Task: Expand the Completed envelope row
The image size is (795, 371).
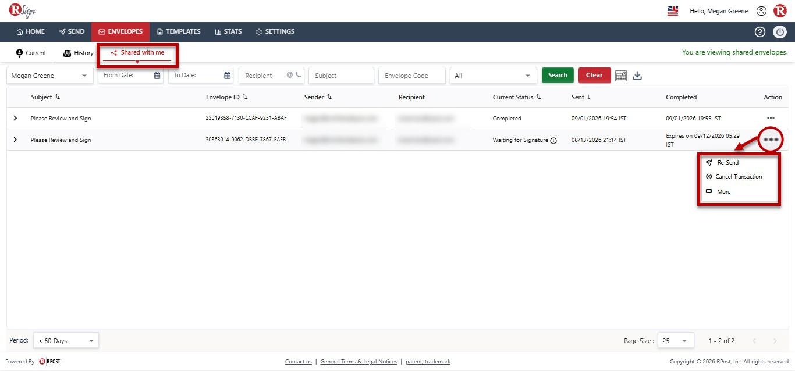Action: 15,119
